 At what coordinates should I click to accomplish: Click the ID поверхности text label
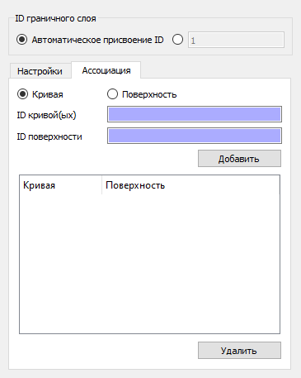click(49, 136)
